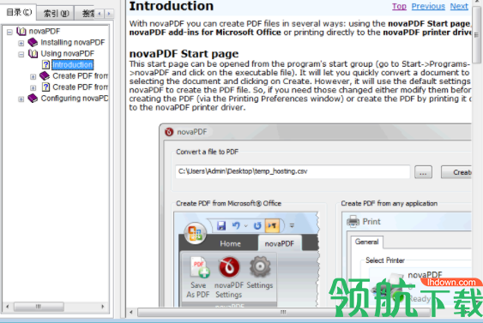Click the browse (...) button beside file path
483x323 pixels.
point(423,172)
